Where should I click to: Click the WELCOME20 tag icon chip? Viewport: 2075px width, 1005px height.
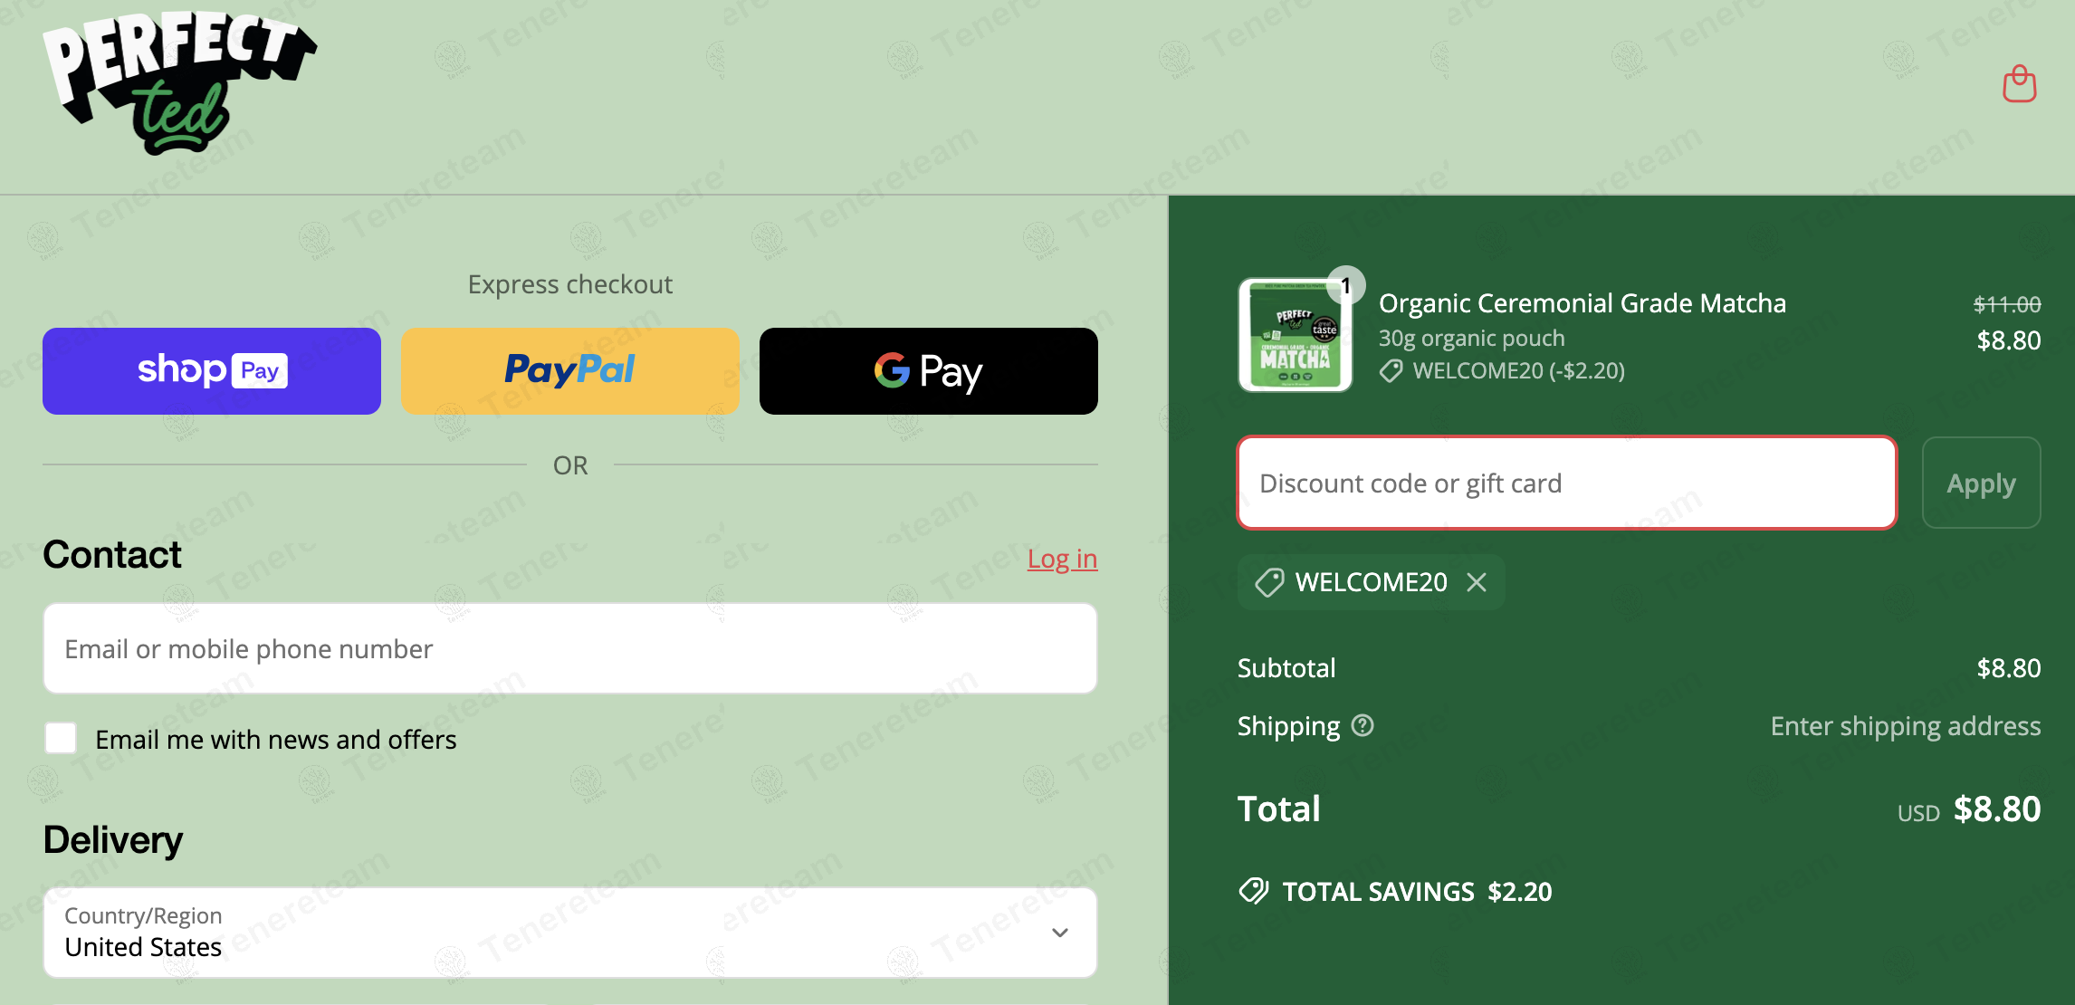click(1269, 582)
